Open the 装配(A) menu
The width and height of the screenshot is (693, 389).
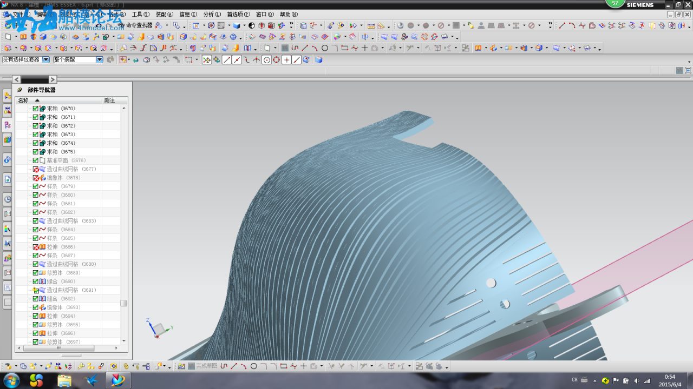(x=165, y=15)
